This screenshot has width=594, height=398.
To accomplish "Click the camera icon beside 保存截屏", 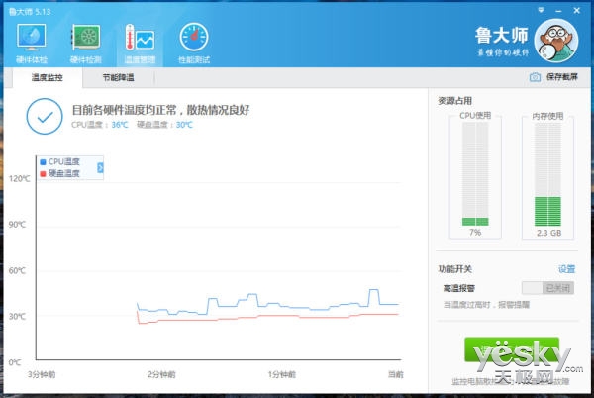I will point(535,77).
